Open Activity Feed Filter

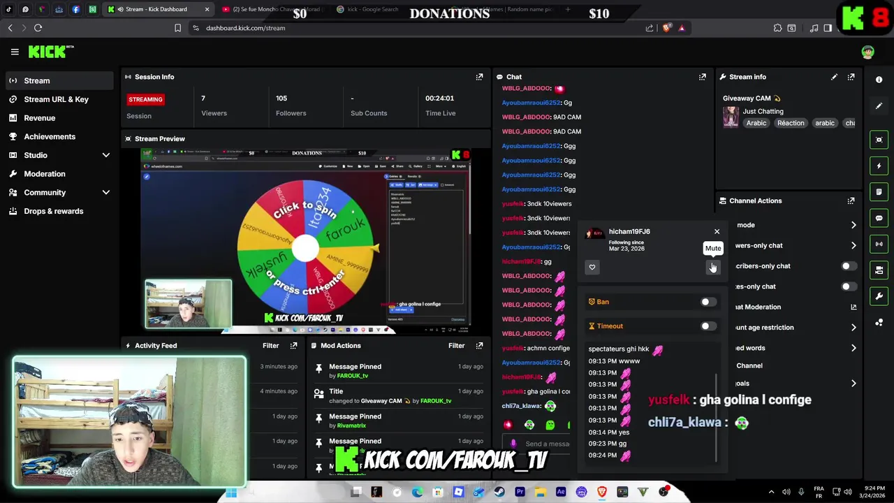(271, 346)
